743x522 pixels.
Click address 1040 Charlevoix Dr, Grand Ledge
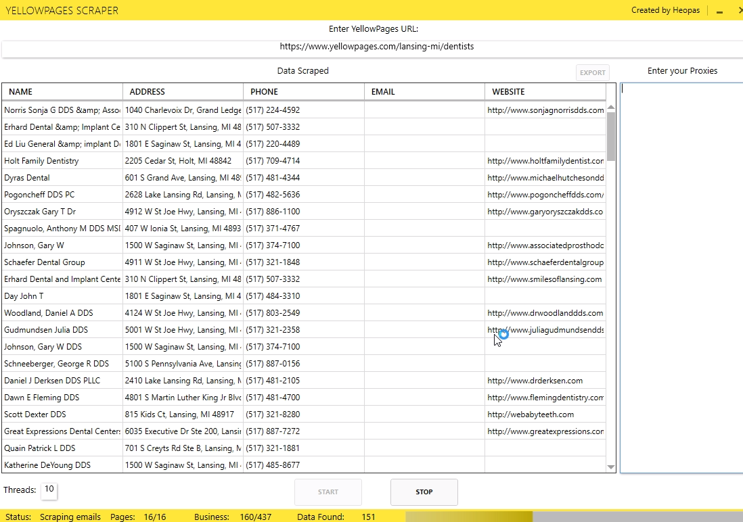click(183, 110)
